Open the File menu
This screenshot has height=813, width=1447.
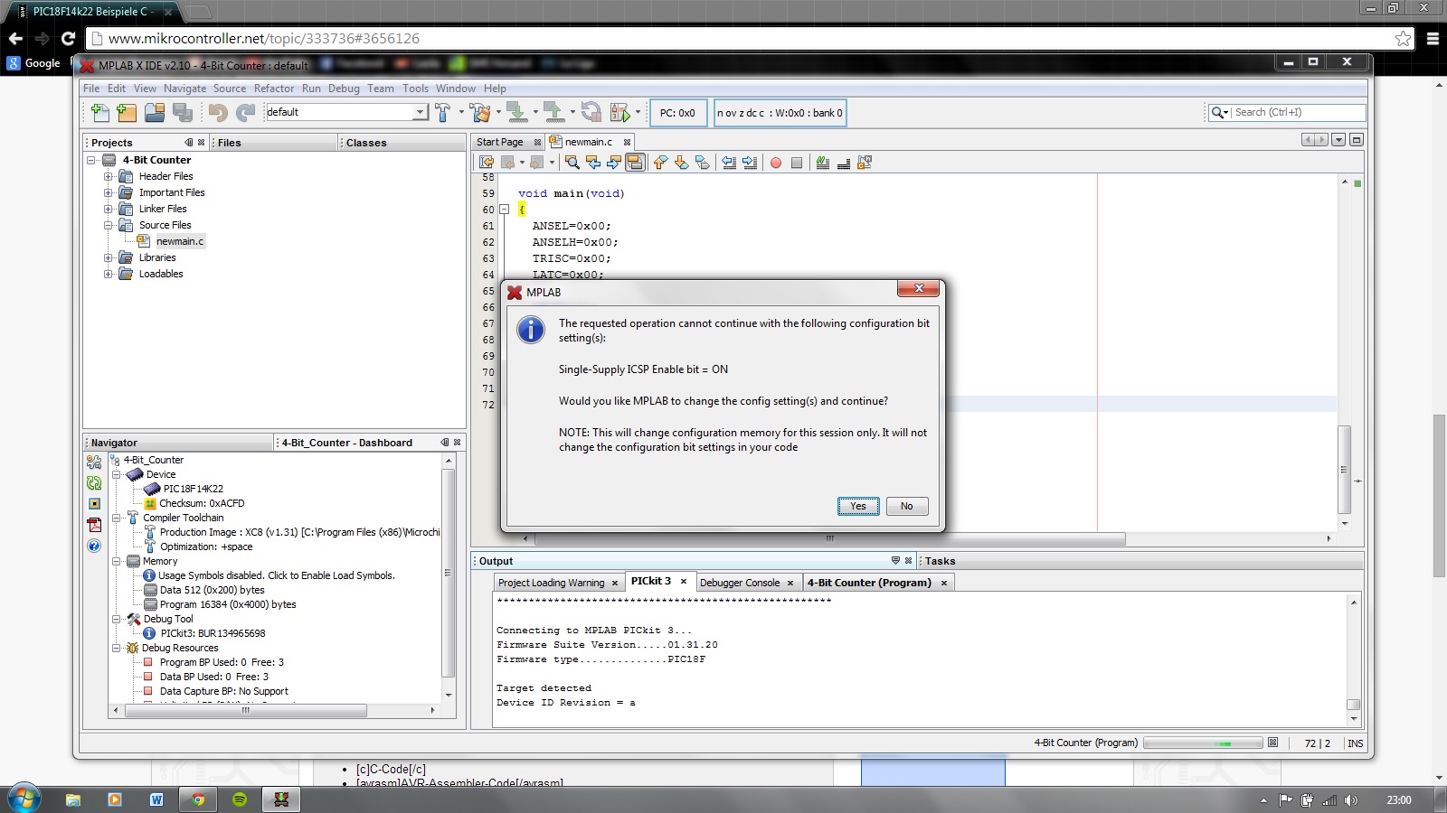pyautogui.click(x=91, y=89)
